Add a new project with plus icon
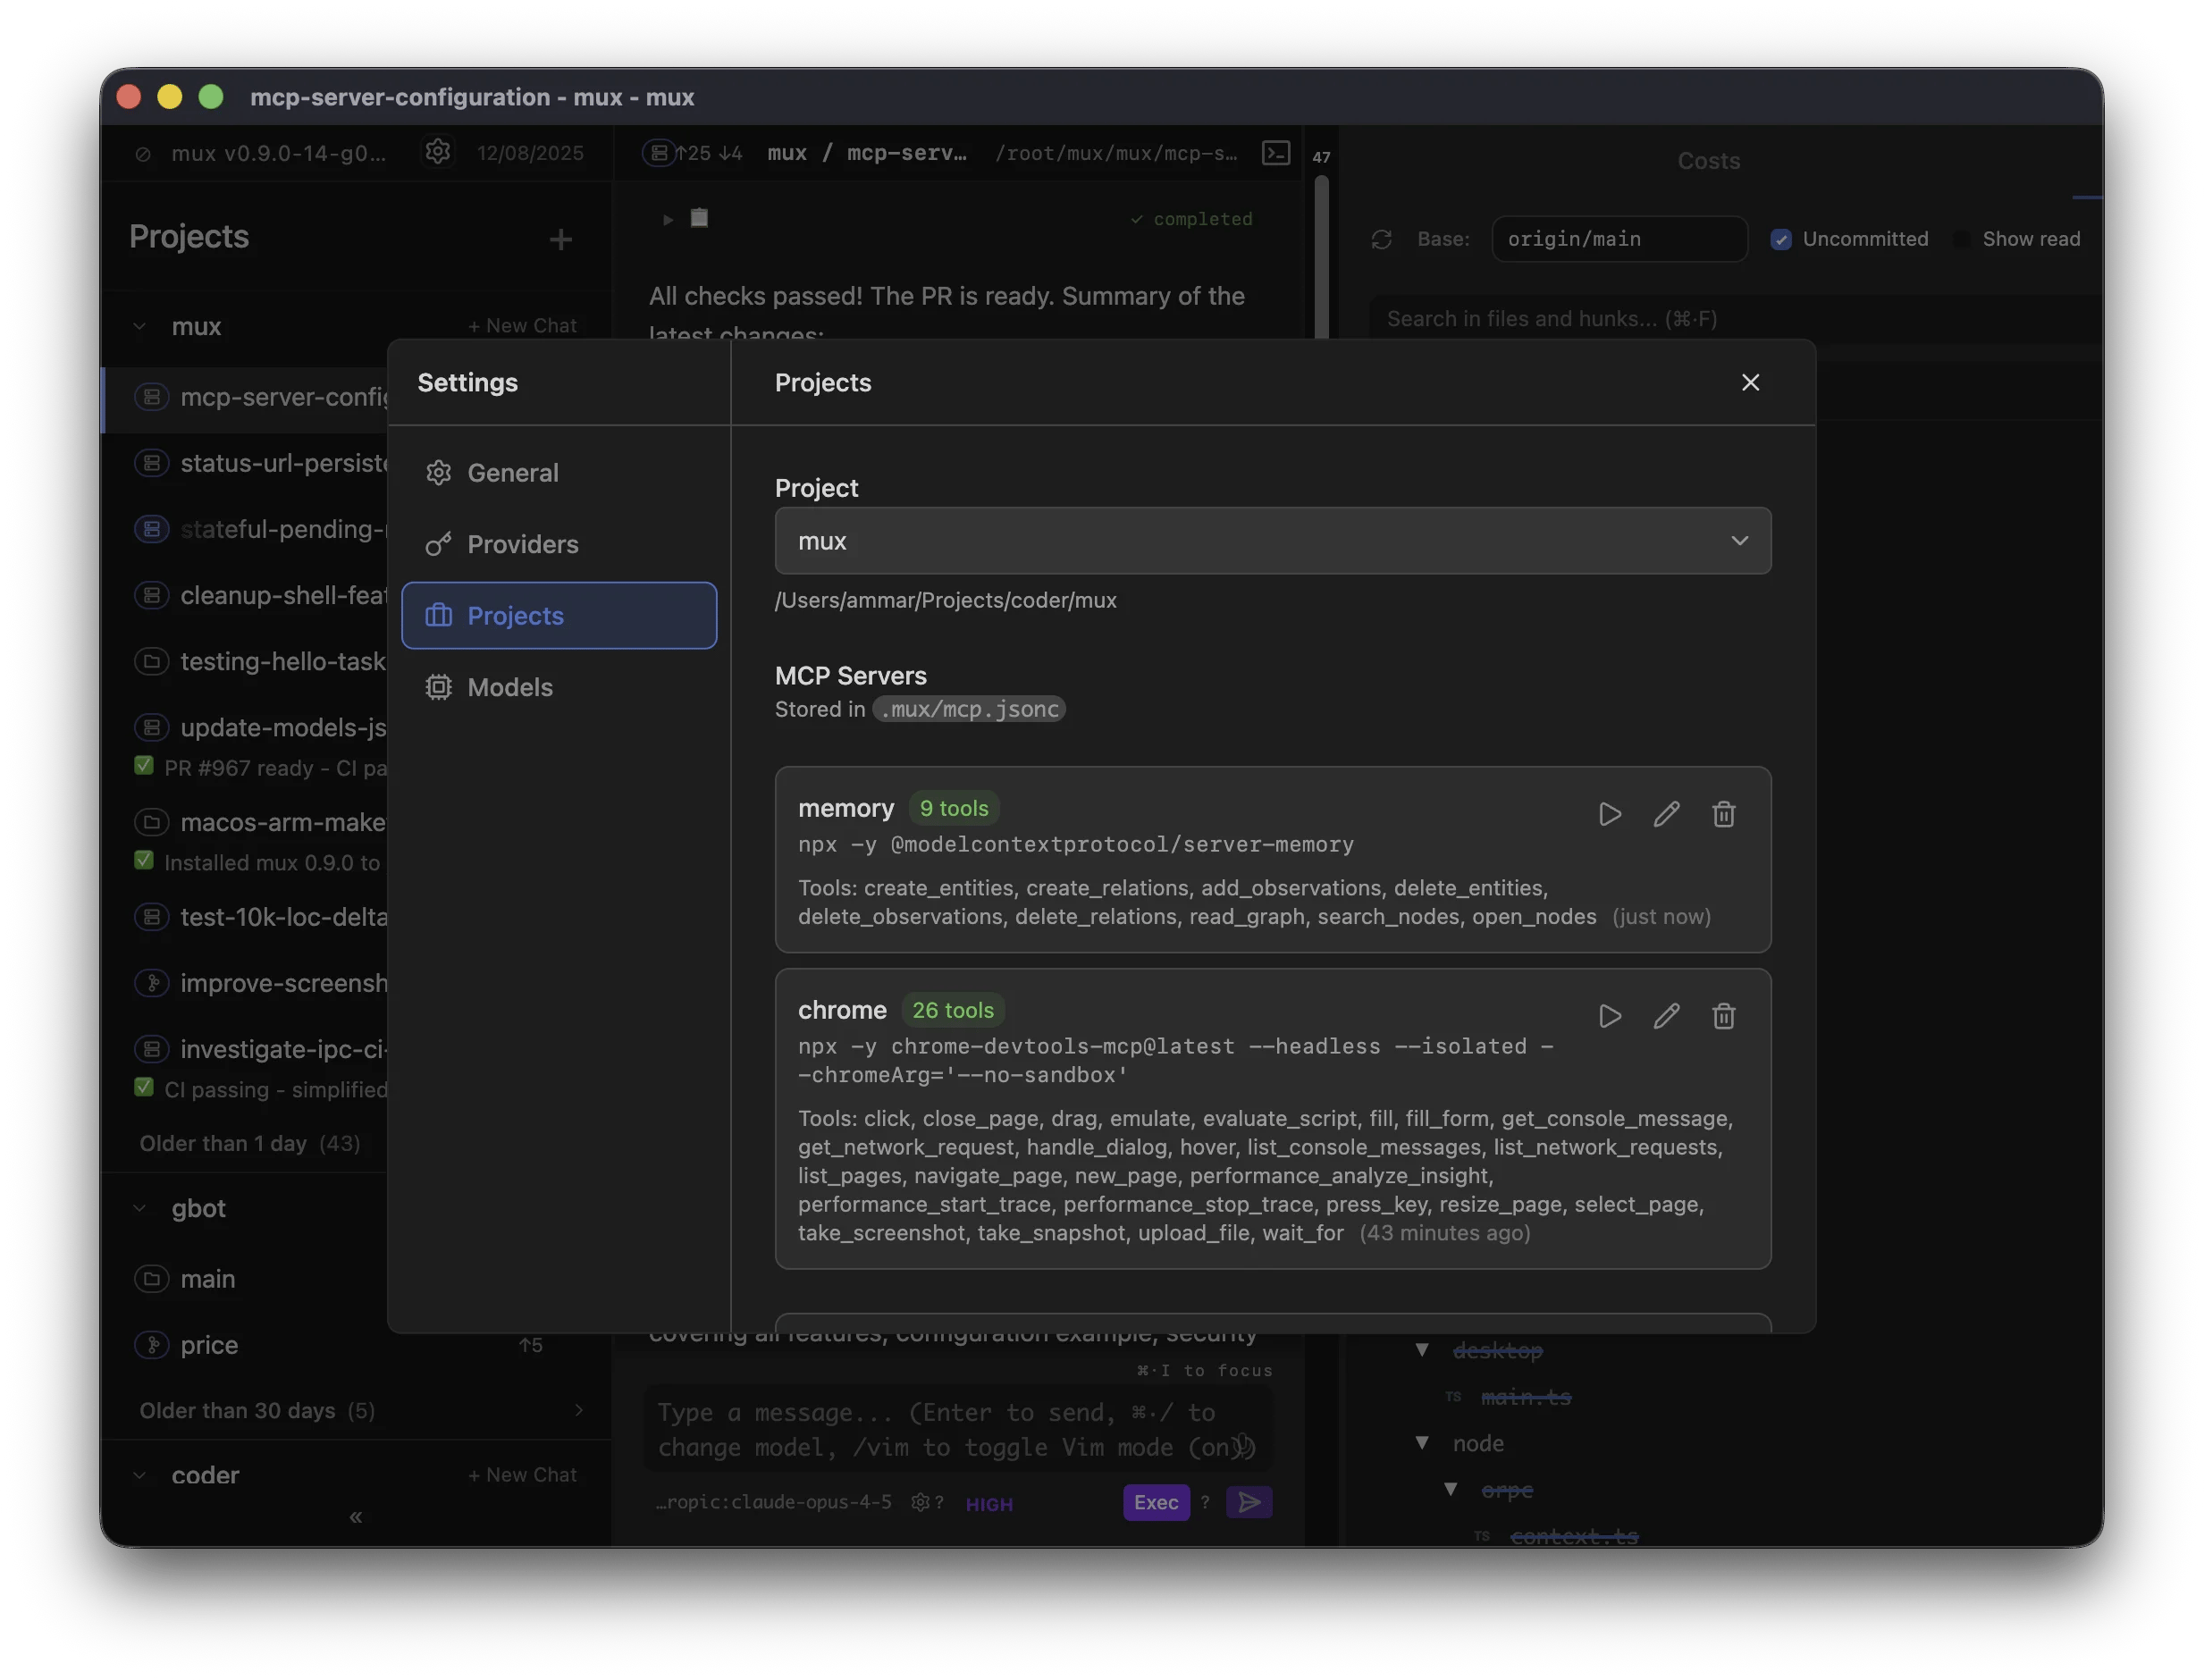 [x=560, y=239]
